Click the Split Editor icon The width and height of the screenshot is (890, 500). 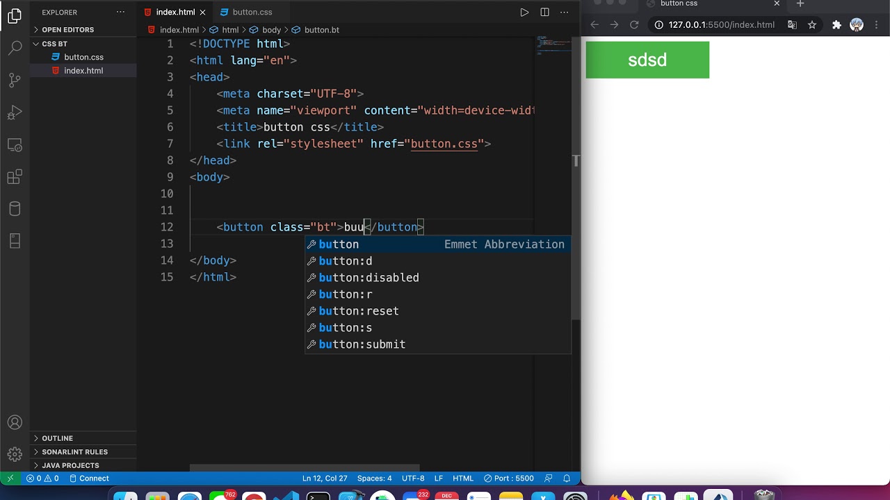(x=544, y=12)
